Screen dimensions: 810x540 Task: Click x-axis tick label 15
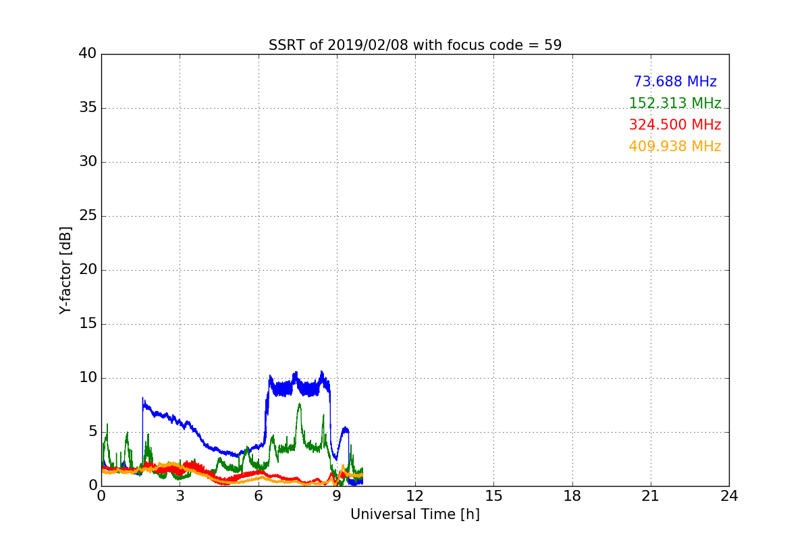click(x=493, y=496)
